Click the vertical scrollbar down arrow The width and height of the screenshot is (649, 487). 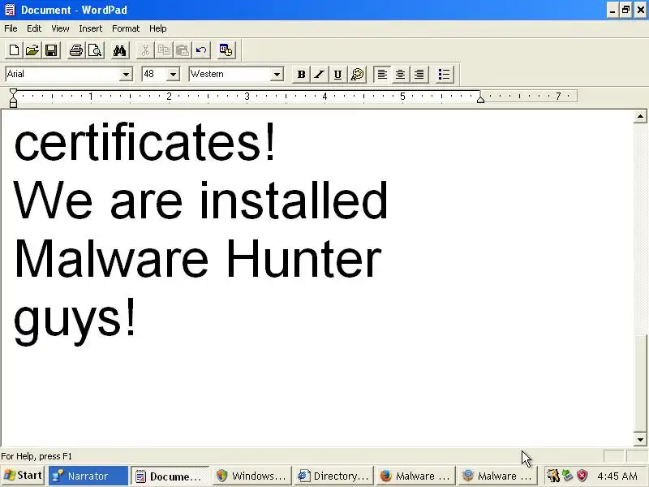pyautogui.click(x=640, y=440)
